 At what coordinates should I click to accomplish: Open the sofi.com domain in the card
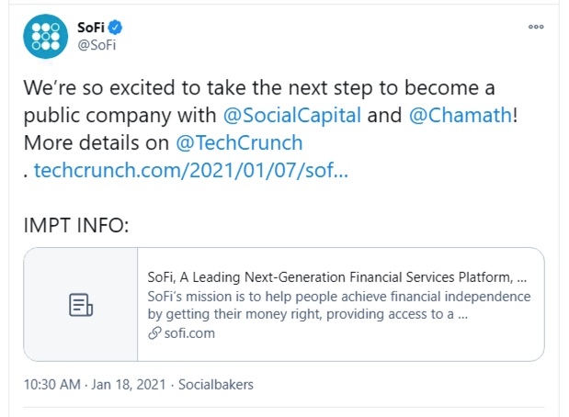tap(189, 333)
